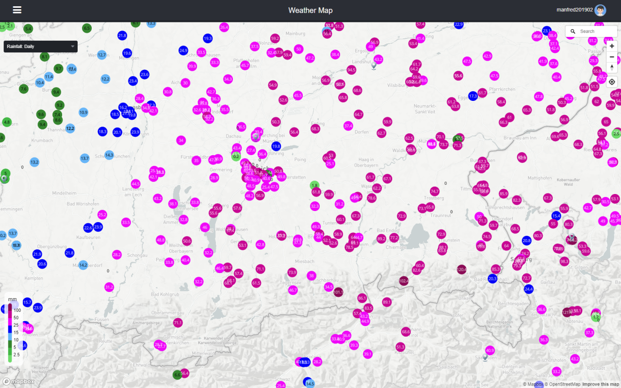Select the gray pin marker near Landshut
The height and width of the screenshot is (388, 621).
(374, 66)
